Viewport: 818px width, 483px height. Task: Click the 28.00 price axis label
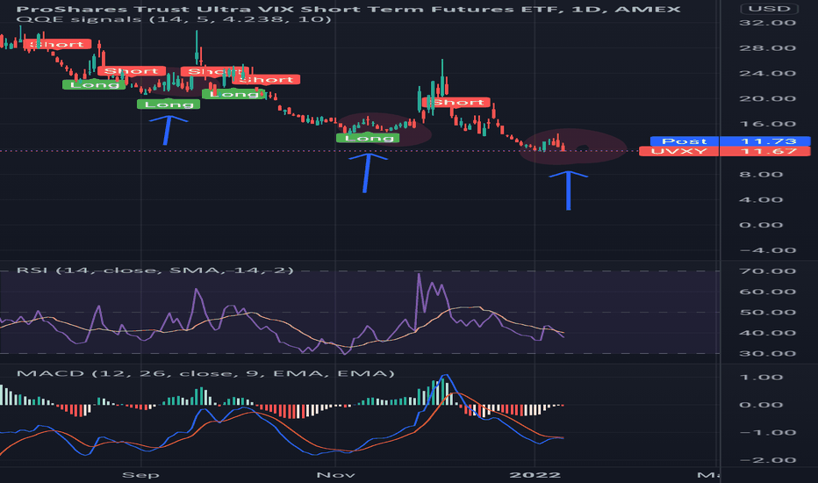(768, 48)
